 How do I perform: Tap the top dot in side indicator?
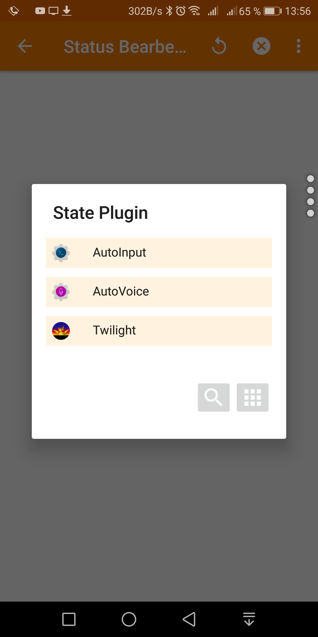[x=310, y=178]
